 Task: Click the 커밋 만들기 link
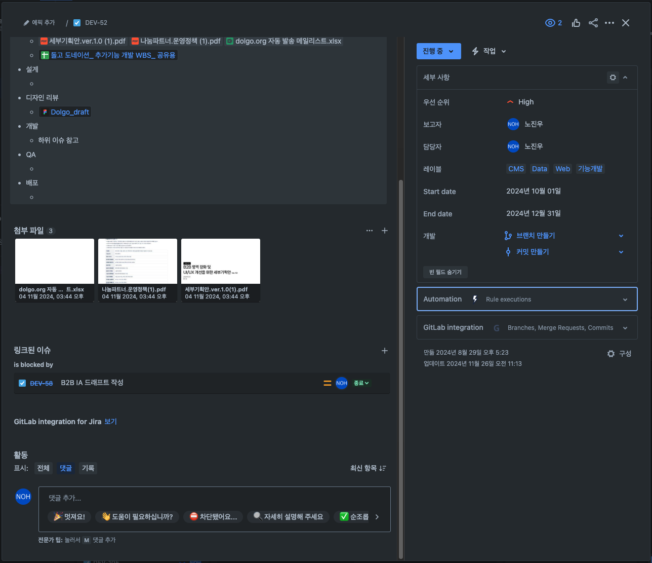(x=533, y=252)
